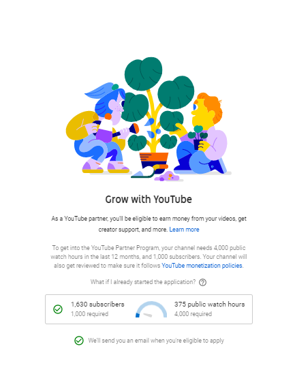This screenshot has width=295, height=374.
Task: Click the large green leaf at top
Action: pyautogui.click(x=143, y=74)
